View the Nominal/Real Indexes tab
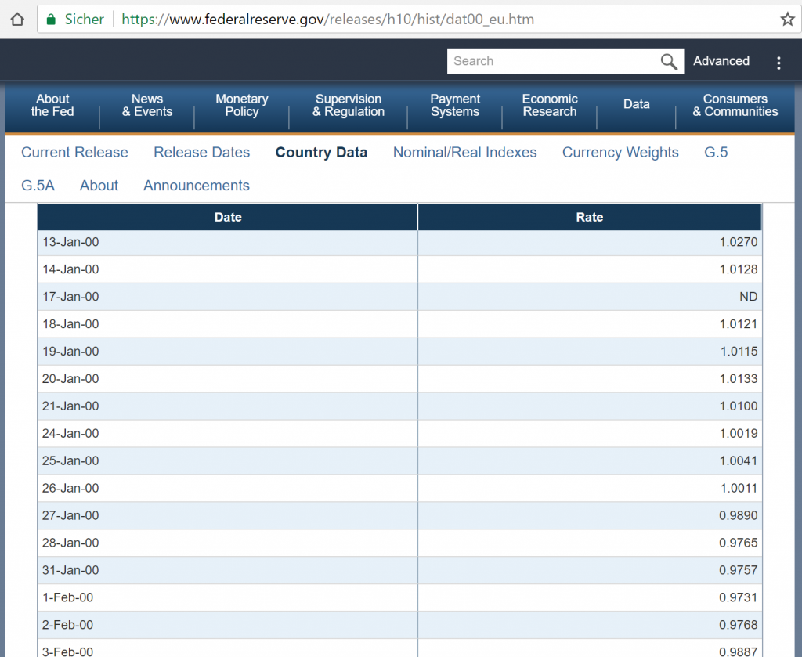This screenshot has height=657, width=802. [464, 153]
